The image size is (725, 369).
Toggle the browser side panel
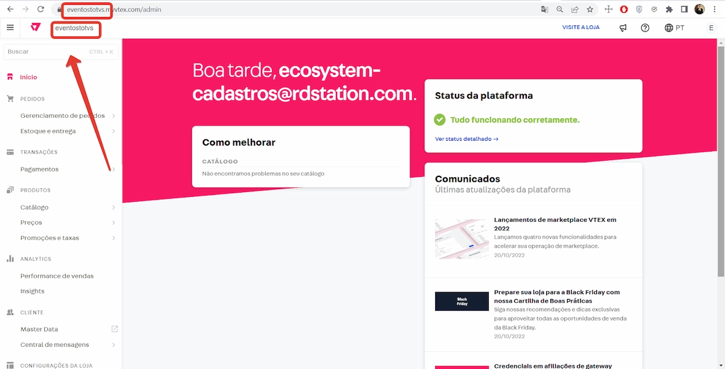pos(685,9)
